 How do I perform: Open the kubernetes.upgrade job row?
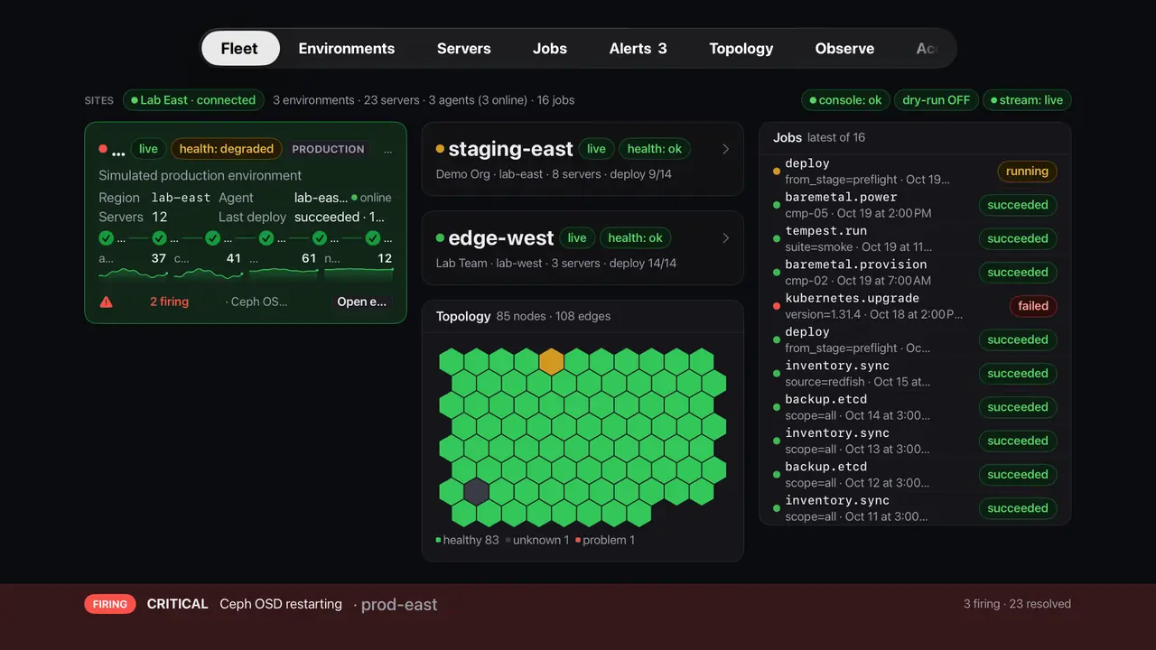point(915,306)
